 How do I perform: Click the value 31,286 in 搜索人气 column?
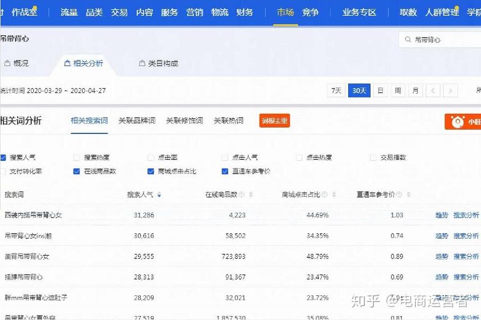(144, 215)
